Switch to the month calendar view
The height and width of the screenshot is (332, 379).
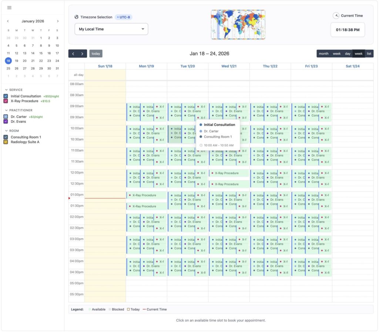coord(323,54)
